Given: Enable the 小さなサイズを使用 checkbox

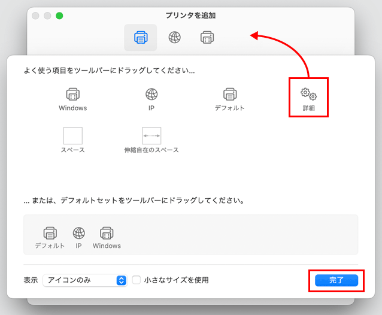Looking at the screenshot, I should (137, 280).
